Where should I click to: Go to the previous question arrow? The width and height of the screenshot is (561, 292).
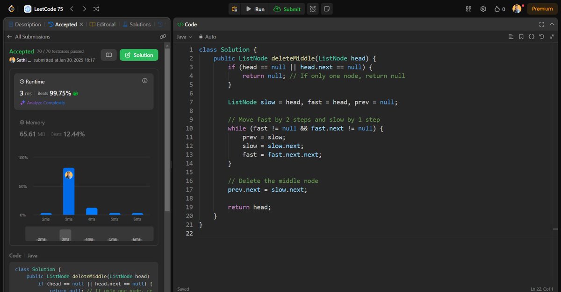72,9
